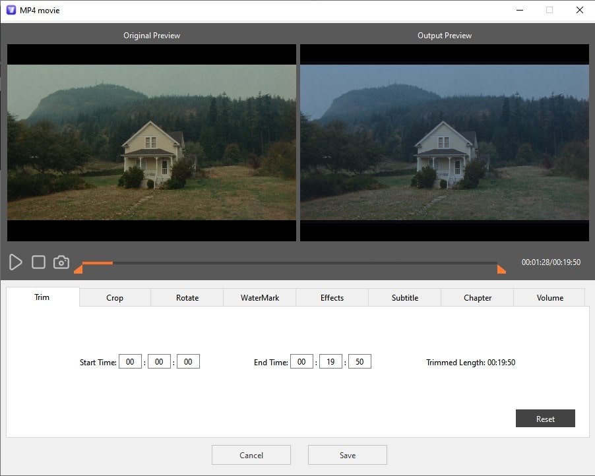Switch to the Volume tab
Viewport: 595px width, 476px height.
point(549,297)
